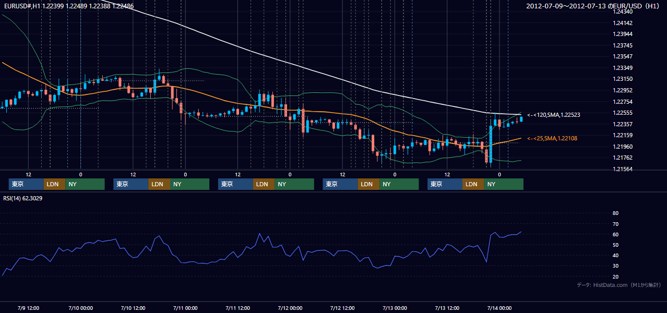Click price axis label 1.21762
667x313 pixels.
(622, 158)
